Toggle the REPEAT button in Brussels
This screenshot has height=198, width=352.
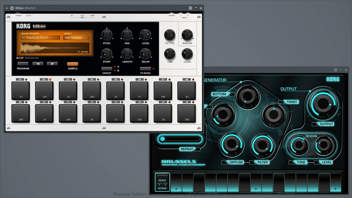(x=190, y=149)
